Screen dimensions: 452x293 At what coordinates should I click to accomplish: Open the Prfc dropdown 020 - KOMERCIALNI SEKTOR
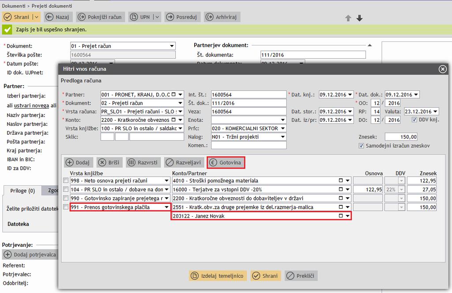tap(283, 128)
